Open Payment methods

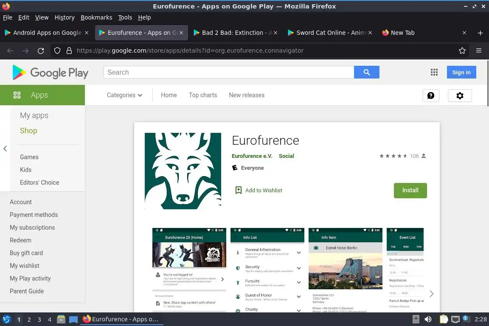pyautogui.click(x=34, y=215)
